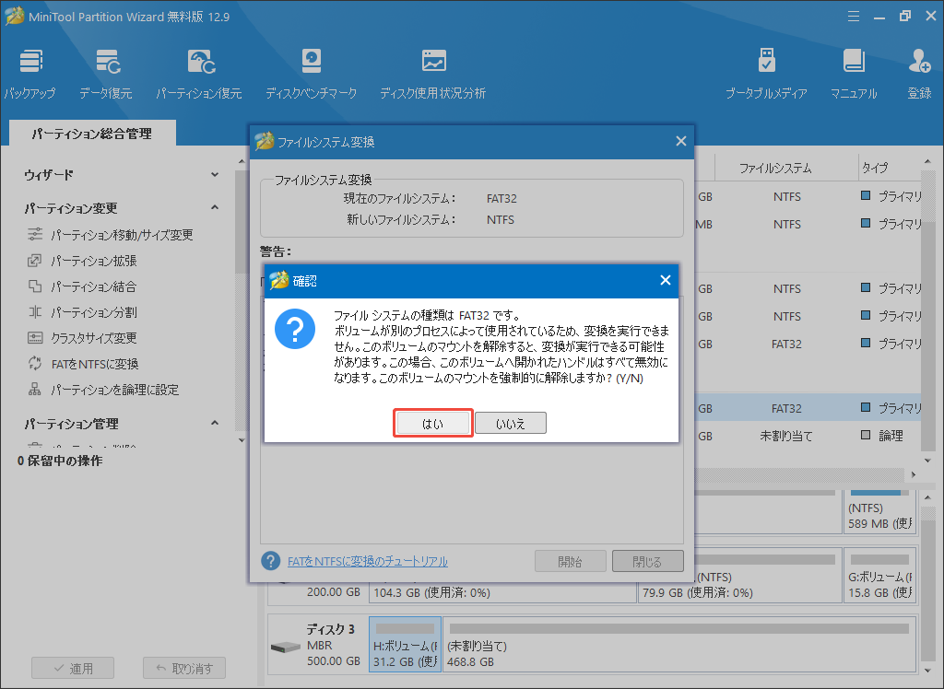Viewport: 944px width, 689px height.
Task: Open the マニュアル (Manual)
Action: [x=854, y=74]
